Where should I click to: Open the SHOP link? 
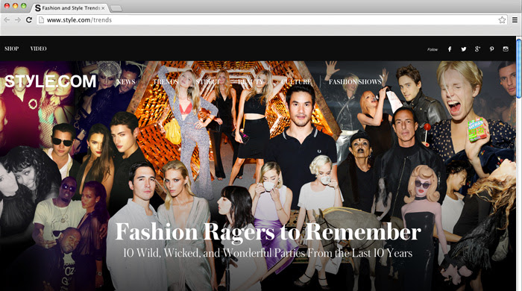pyautogui.click(x=12, y=48)
